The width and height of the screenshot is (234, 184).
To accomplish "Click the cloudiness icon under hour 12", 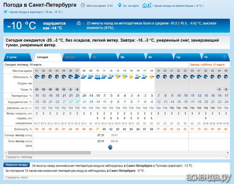I will (111, 77).
